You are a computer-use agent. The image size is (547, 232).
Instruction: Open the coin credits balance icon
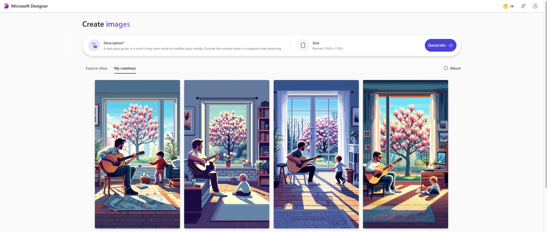(506, 6)
